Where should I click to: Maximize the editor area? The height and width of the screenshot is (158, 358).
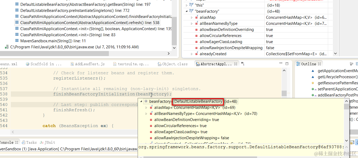[287, 64]
